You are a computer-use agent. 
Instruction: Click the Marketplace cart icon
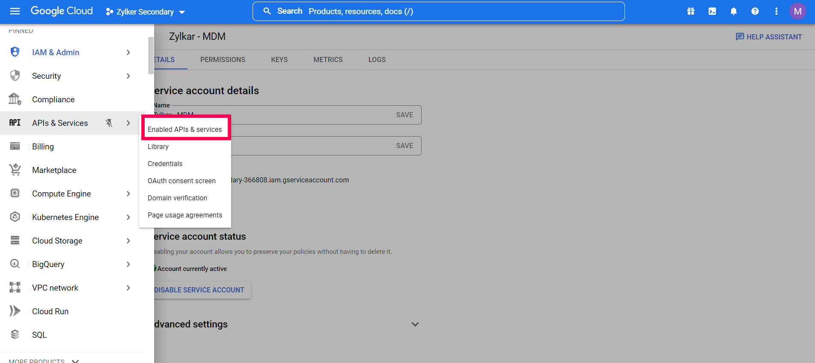tap(15, 170)
